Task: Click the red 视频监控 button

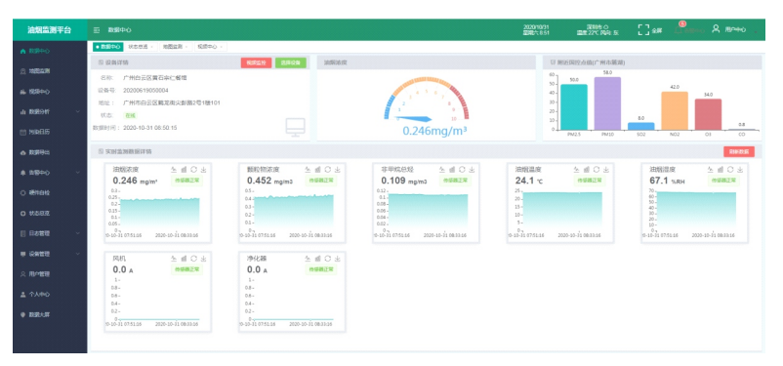Action: (256, 62)
